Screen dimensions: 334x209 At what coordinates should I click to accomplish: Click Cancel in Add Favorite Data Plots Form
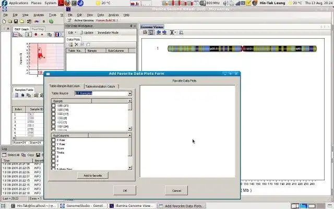(176, 190)
